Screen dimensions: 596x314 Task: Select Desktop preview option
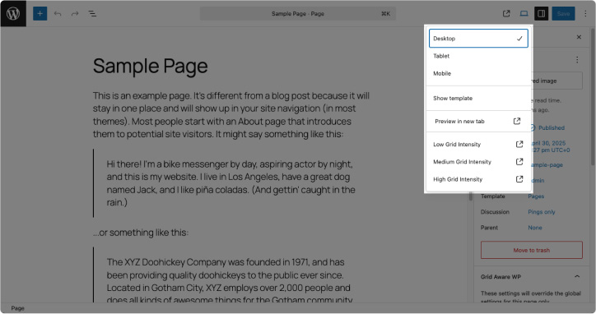(478, 39)
